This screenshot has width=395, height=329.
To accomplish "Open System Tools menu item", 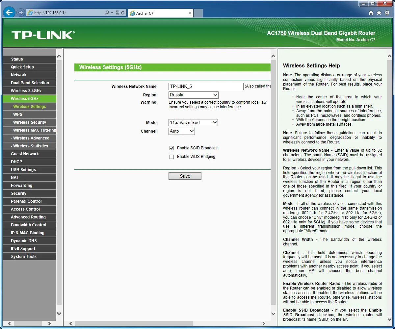I will (x=29, y=257).
